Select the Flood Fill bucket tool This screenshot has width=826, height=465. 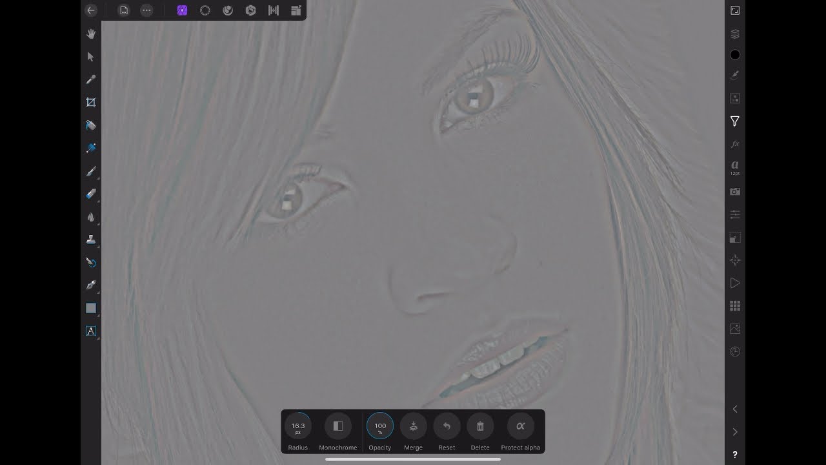click(91, 125)
